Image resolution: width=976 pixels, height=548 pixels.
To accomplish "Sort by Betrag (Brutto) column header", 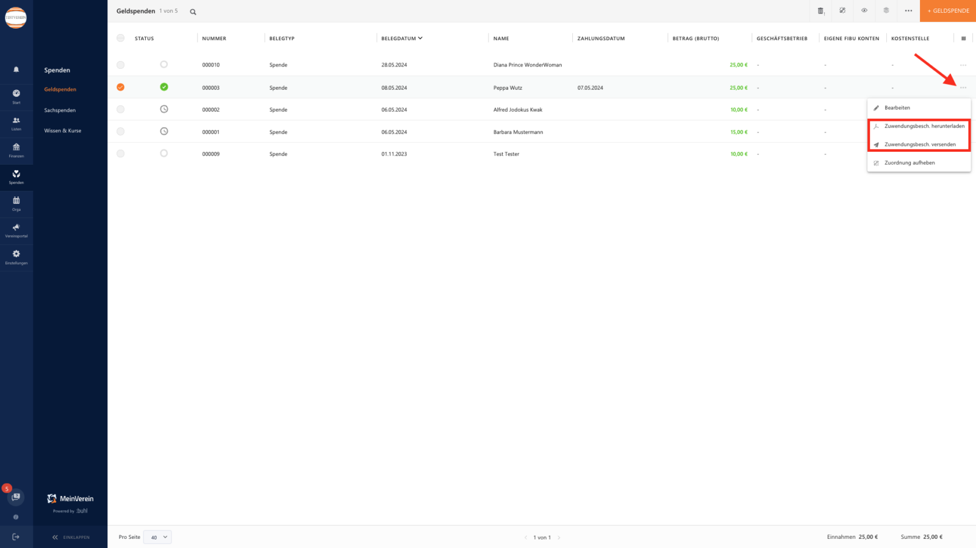I will click(x=695, y=38).
